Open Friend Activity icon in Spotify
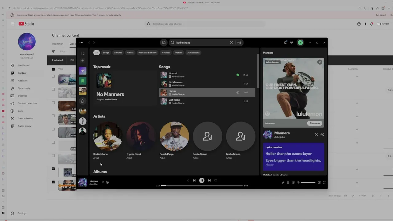 pyautogui.click(x=292, y=43)
